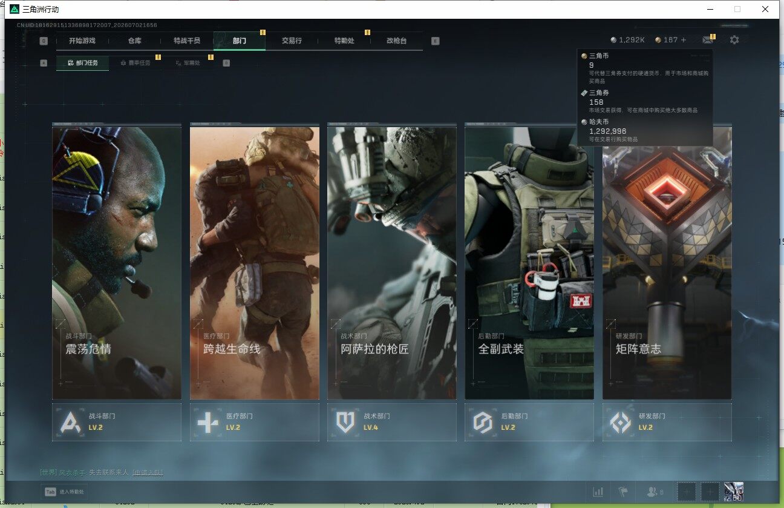Click the 申请入队 link in chat
Viewport: 784px width, 508px height.
tap(148, 472)
